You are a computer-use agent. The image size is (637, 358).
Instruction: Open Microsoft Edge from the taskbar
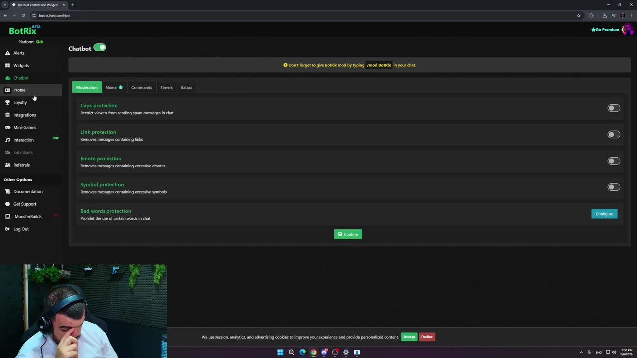click(x=302, y=352)
